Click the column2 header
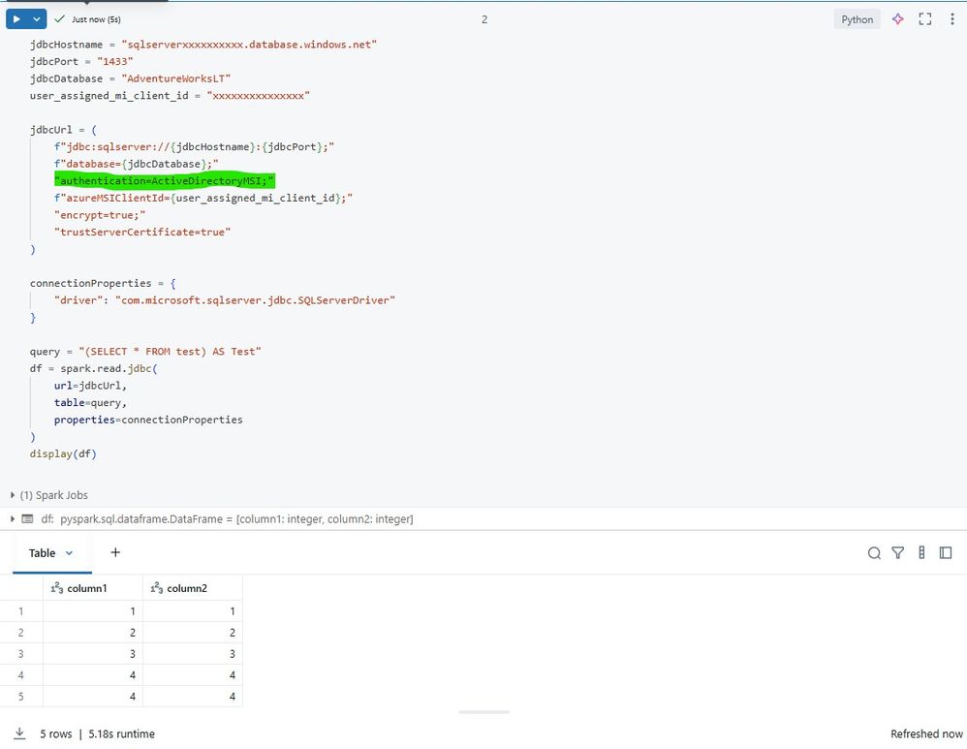This screenshot has height=749, width=967. coord(187,588)
